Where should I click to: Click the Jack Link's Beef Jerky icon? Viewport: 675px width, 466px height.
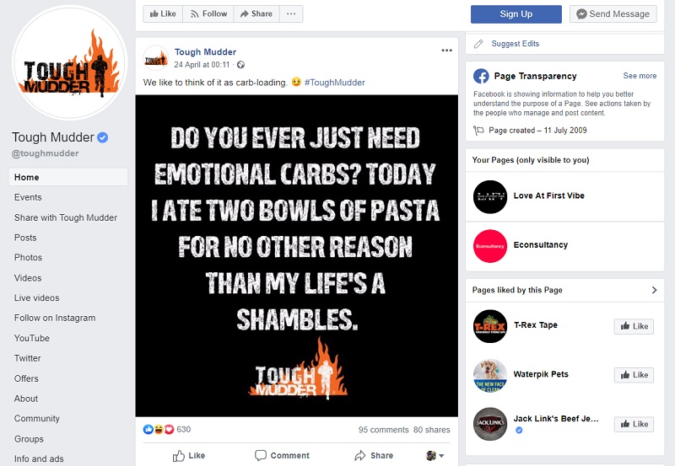click(490, 424)
